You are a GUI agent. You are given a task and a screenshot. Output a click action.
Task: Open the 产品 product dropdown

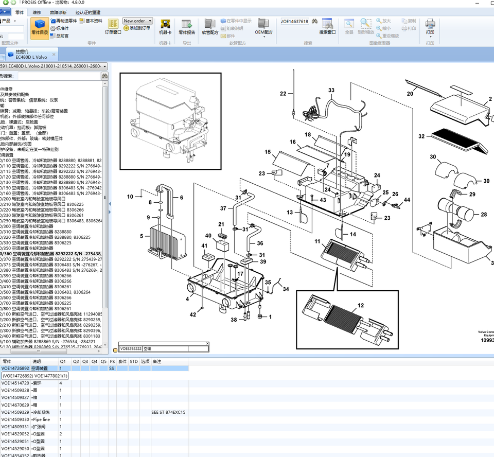point(9,21)
